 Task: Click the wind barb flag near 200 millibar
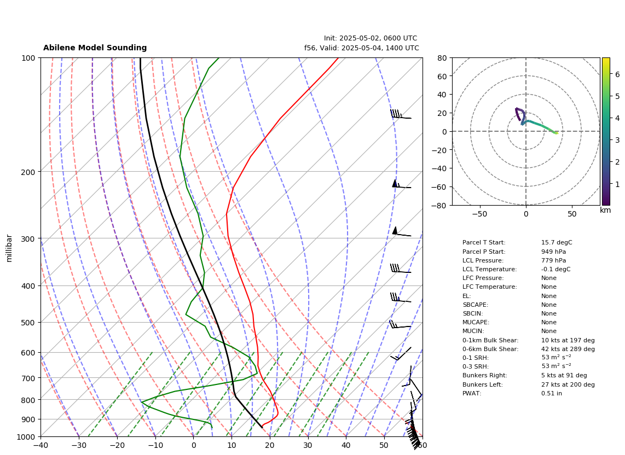pyautogui.click(x=401, y=184)
